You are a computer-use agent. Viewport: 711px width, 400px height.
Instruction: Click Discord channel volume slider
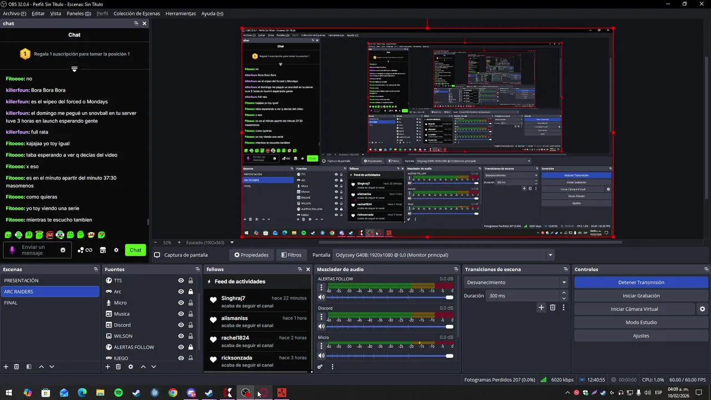pyautogui.click(x=390, y=327)
